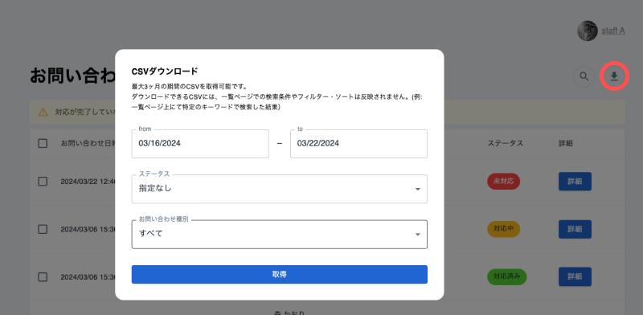Click the CSVダウンロード dialog title
643x315 pixels.
165,72
